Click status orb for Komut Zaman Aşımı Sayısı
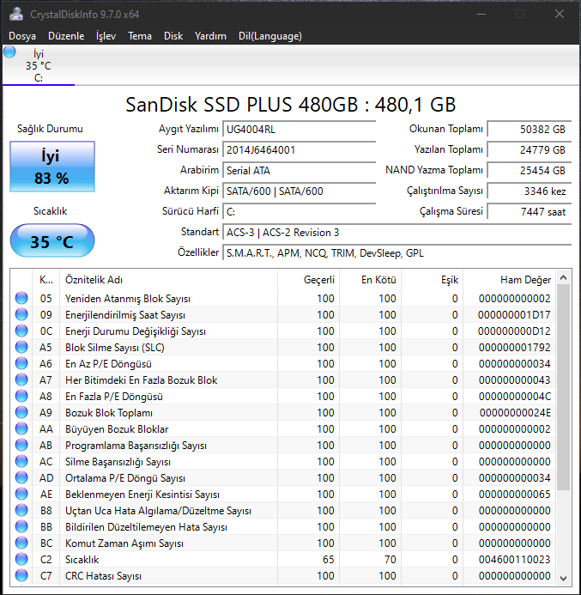The image size is (581, 595). (x=21, y=543)
